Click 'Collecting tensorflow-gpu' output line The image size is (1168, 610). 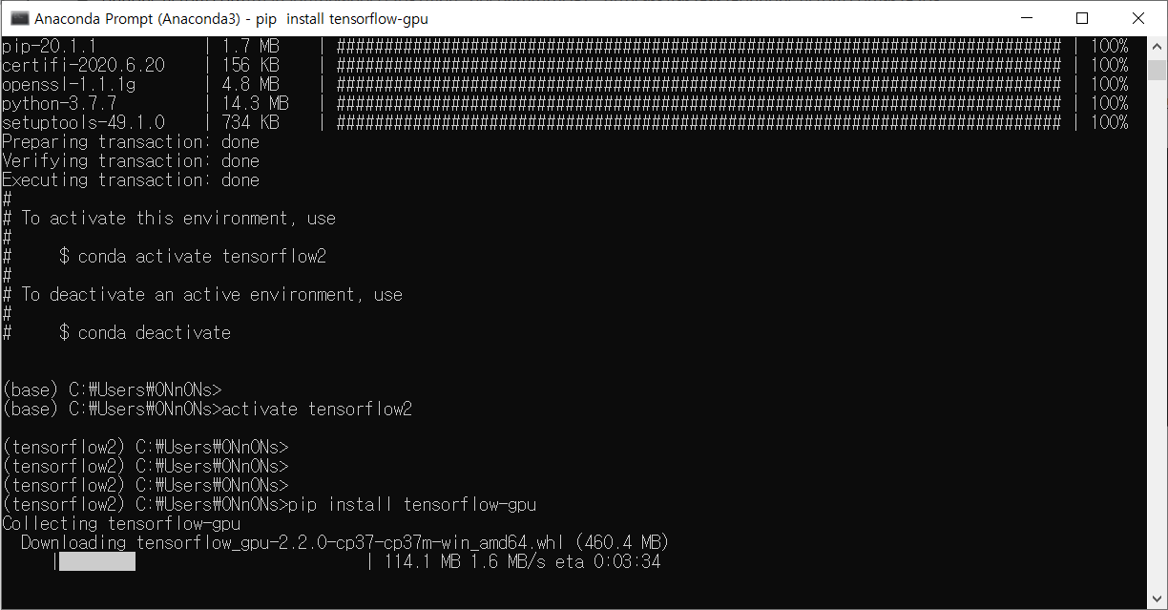click(x=121, y=523)
